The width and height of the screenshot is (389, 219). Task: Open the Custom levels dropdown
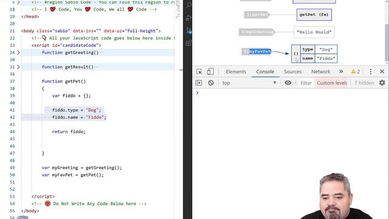pyautogui.click(x=332, y=83)
